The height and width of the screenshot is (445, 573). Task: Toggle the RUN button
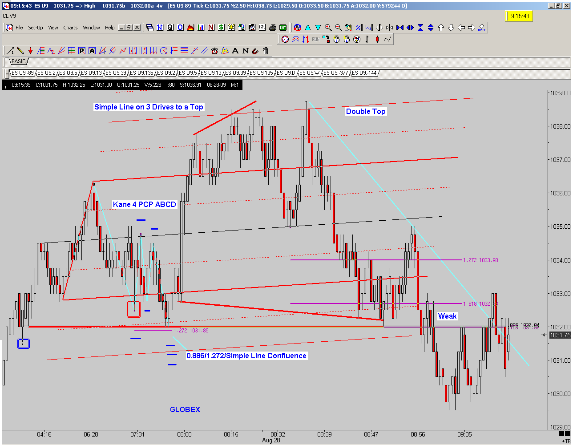(x=315, y=40)
